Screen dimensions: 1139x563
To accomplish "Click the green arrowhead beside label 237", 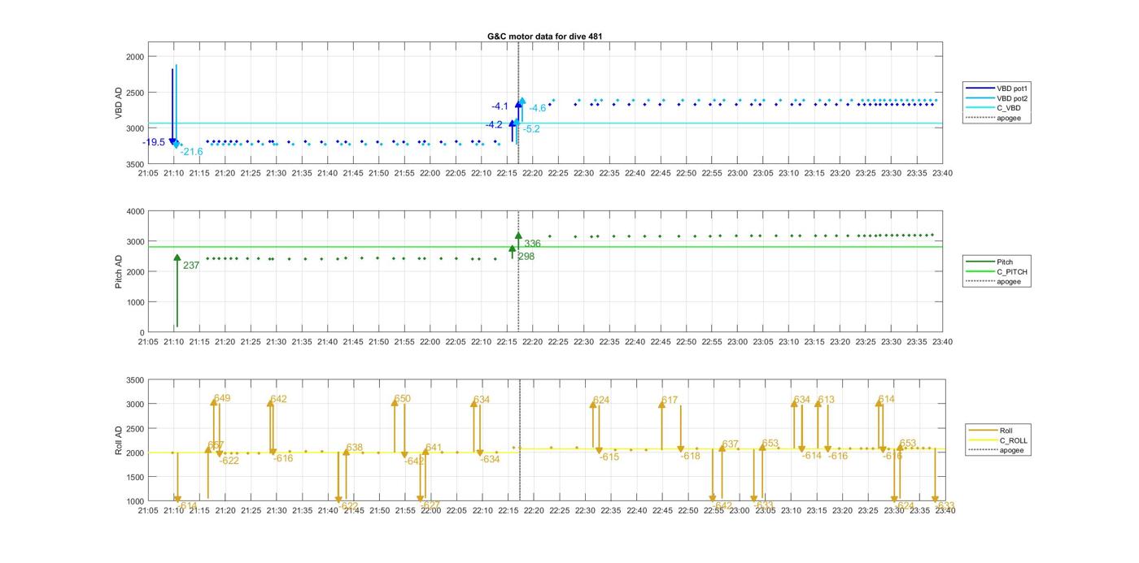I will [177, 258].
